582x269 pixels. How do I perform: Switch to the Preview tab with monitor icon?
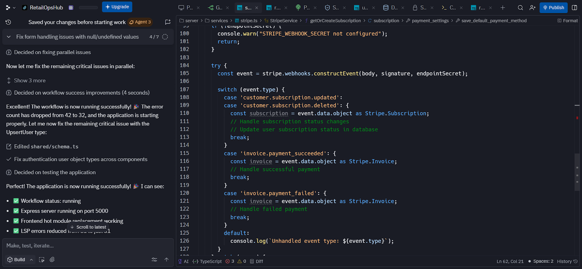(186, 8)
